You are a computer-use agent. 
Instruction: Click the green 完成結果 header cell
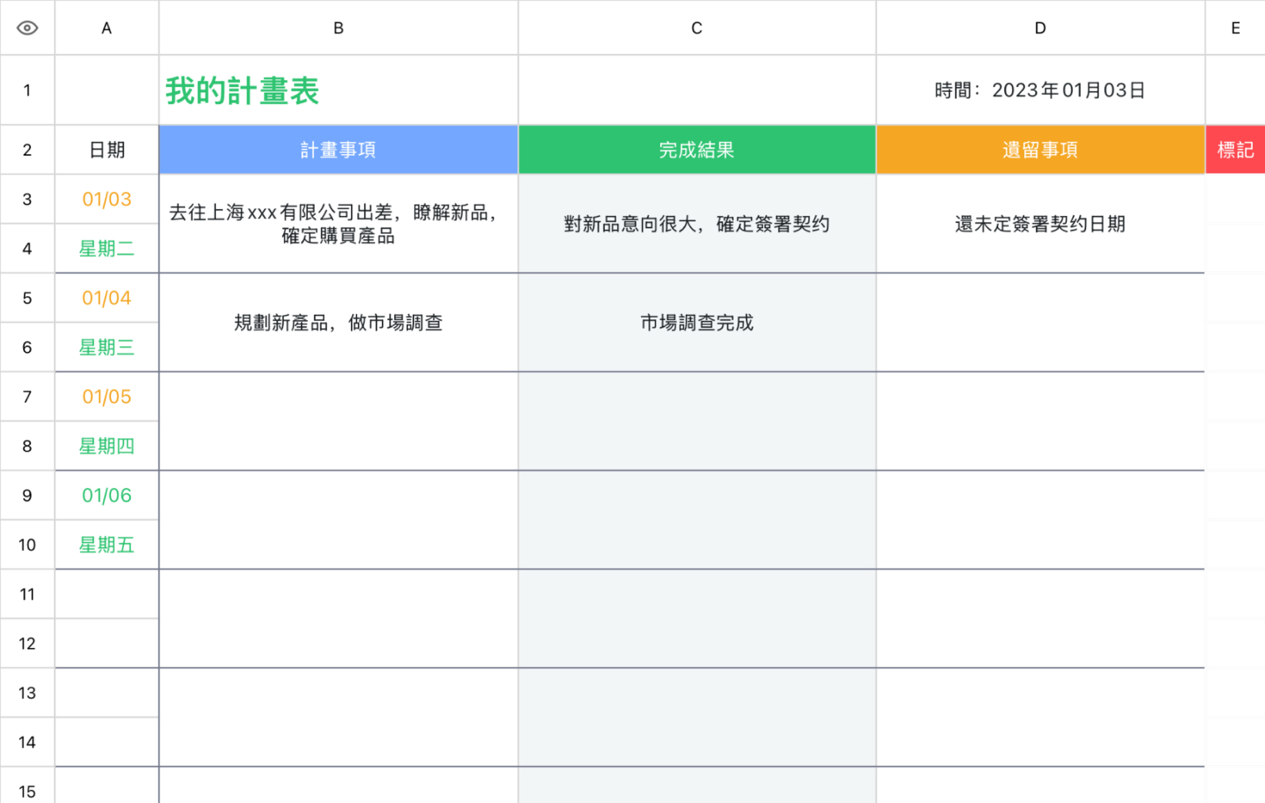[x=697, y=150]
